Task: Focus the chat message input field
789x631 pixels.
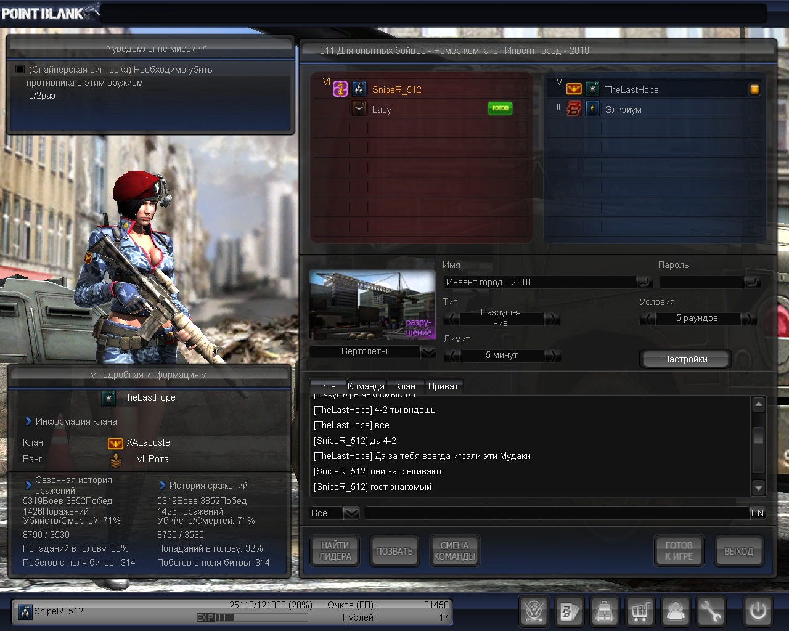Action: click(x=557, y=513)
